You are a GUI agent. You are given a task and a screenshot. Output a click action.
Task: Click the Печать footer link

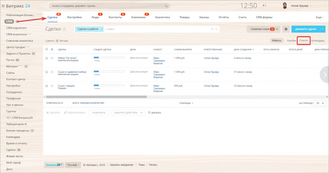pyautogui.click(x=153, y=165)
